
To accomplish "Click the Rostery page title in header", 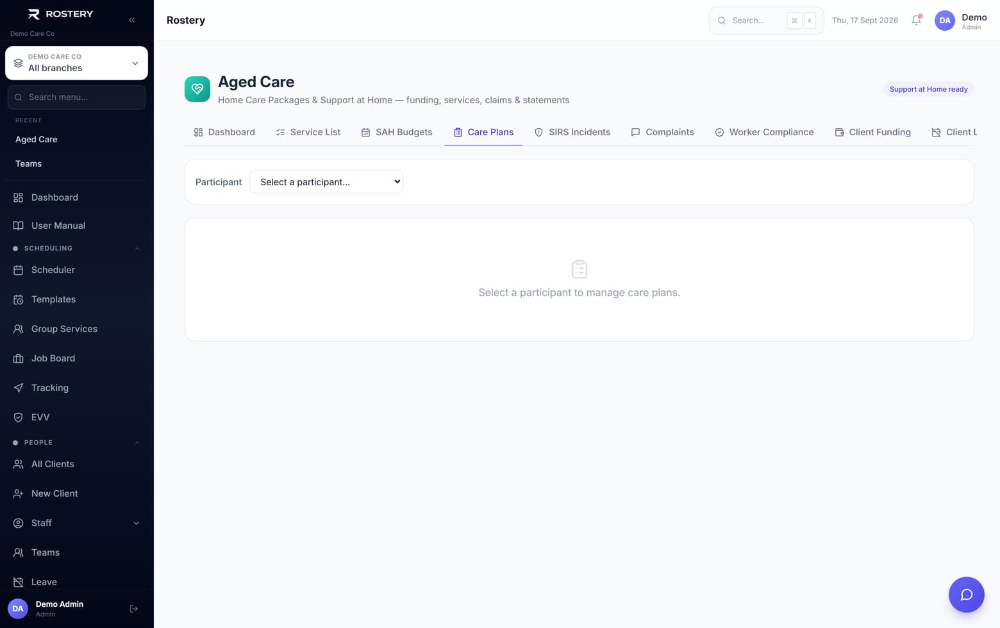I will click(186, 21).
